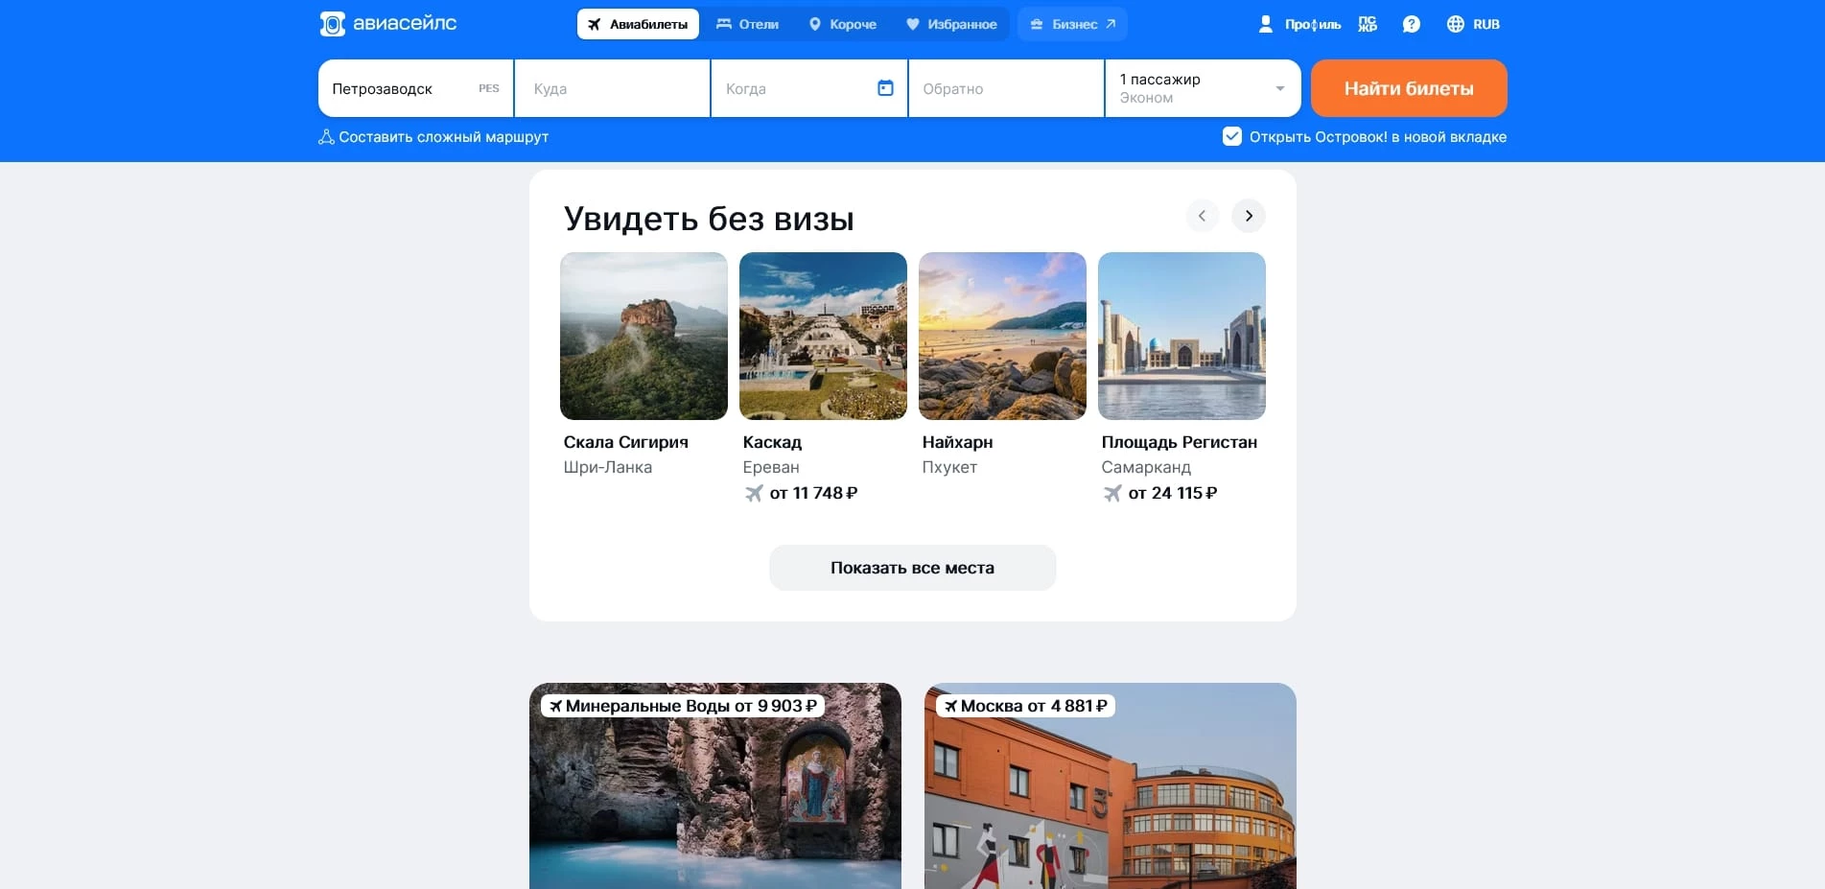
Task: Click the globe icon next to RUB
Action: (1455, 23)
